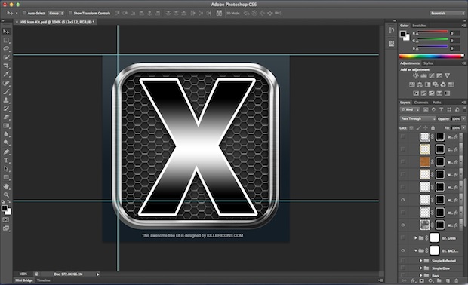Expand the Simple Reflected group
The width and height of the screenshot is (468, 285).
(421, 261)
